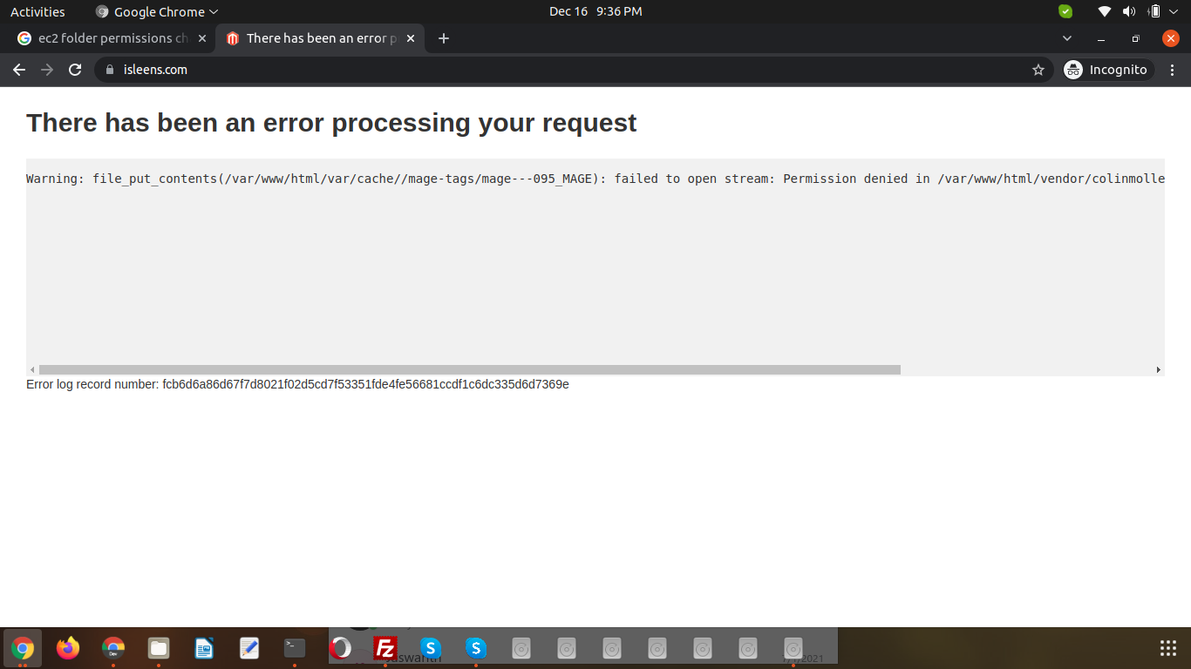Click the battery status icon
Viewport: 1191px width, 669px height.
pyautogui.click(x=1154, y=11)
